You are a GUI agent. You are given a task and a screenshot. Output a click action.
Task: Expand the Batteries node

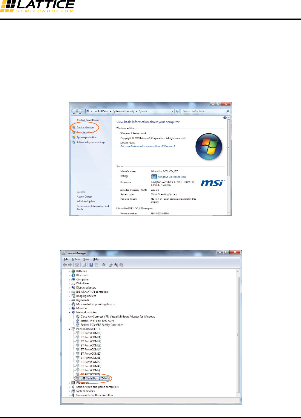69,271
